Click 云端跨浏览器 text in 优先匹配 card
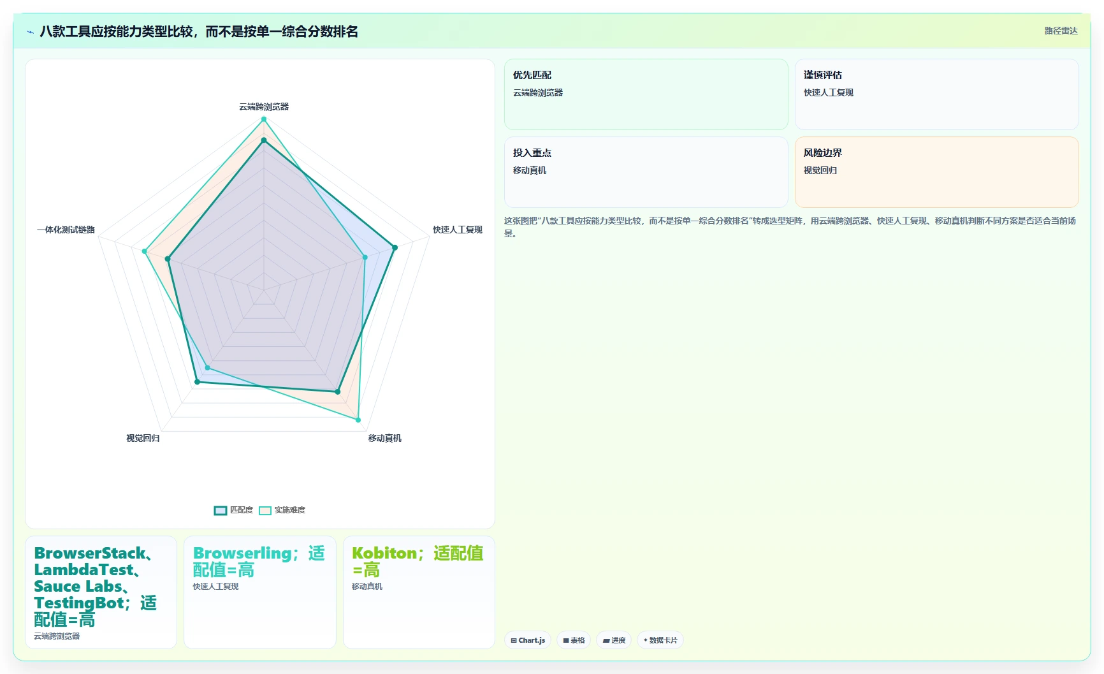Viewport: 1104px width, 674px height. tap(538, 92)
